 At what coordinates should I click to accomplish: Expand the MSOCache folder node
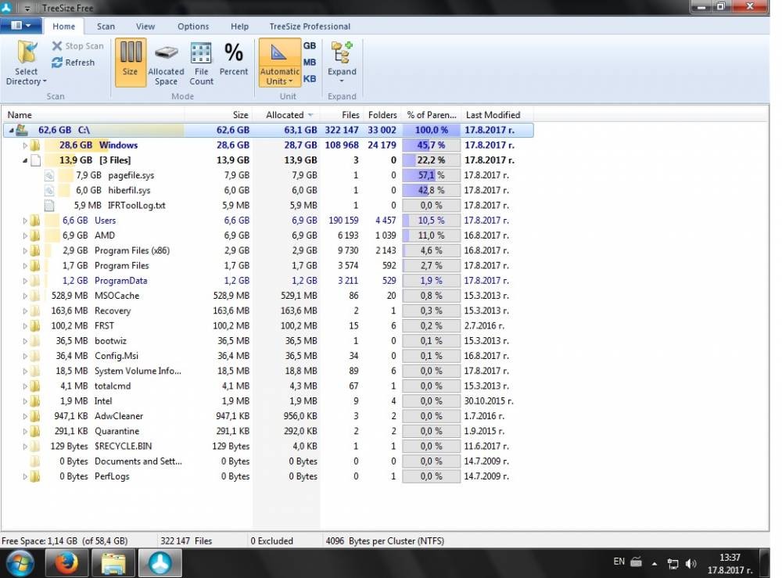tap(25, 296)
